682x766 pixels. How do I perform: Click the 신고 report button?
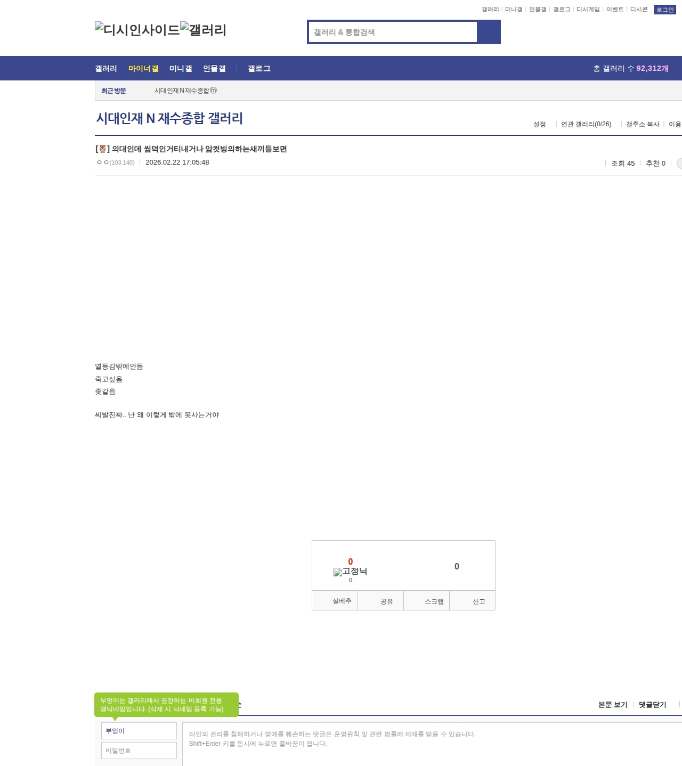click(473, 600)
